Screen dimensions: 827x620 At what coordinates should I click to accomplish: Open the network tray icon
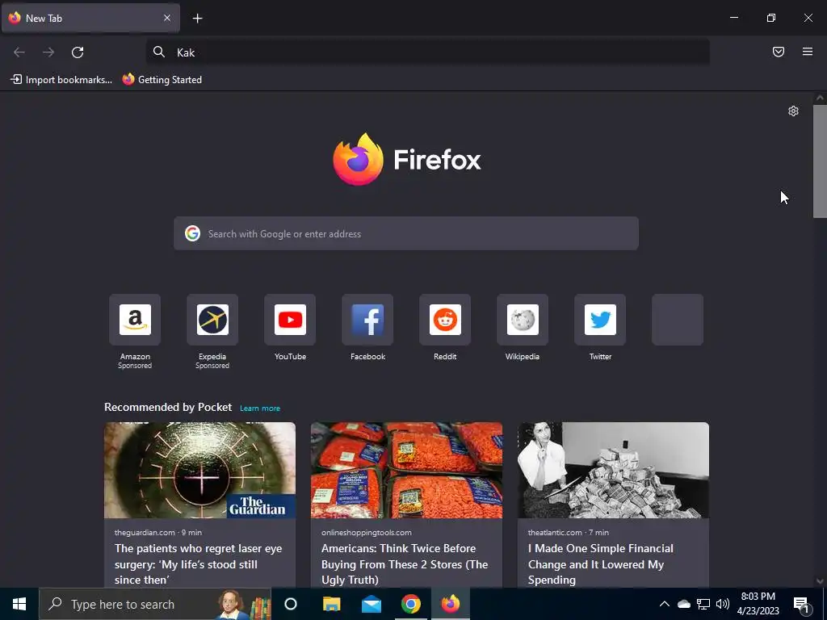(x=703, y=604)
